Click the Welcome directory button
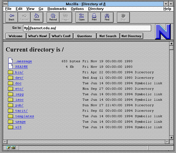 16,36
